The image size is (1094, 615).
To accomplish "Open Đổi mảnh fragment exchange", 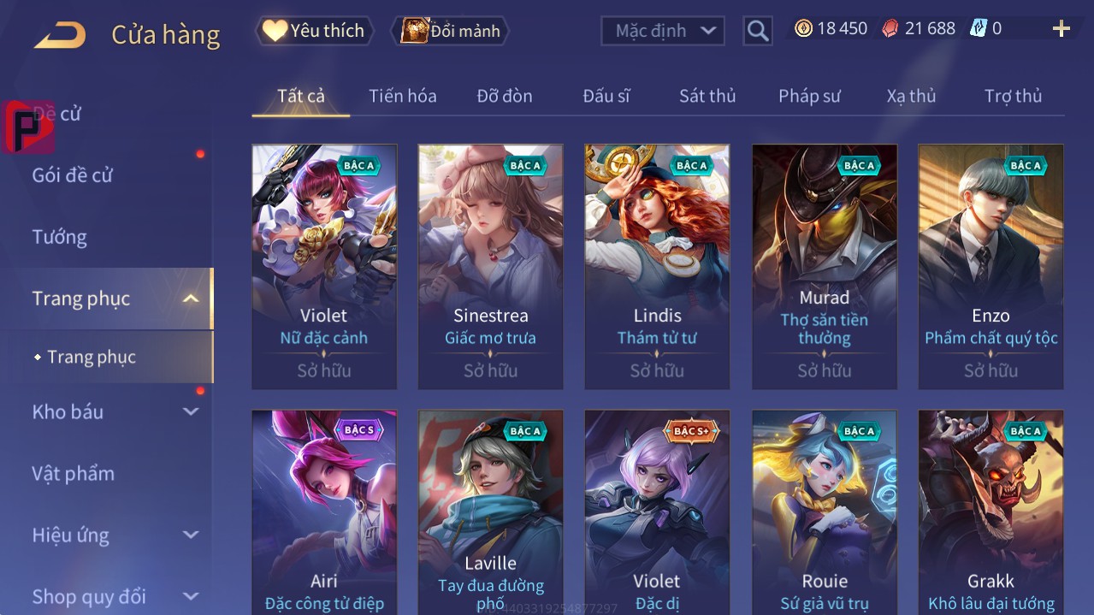I will pyautogui.click(x=450, y=31).
